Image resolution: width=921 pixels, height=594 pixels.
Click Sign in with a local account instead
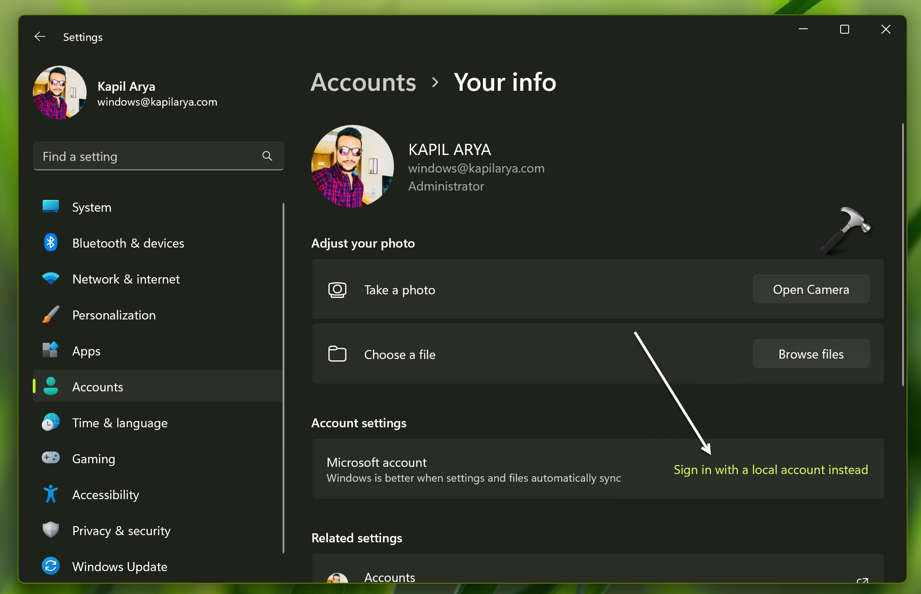point(770,470)
